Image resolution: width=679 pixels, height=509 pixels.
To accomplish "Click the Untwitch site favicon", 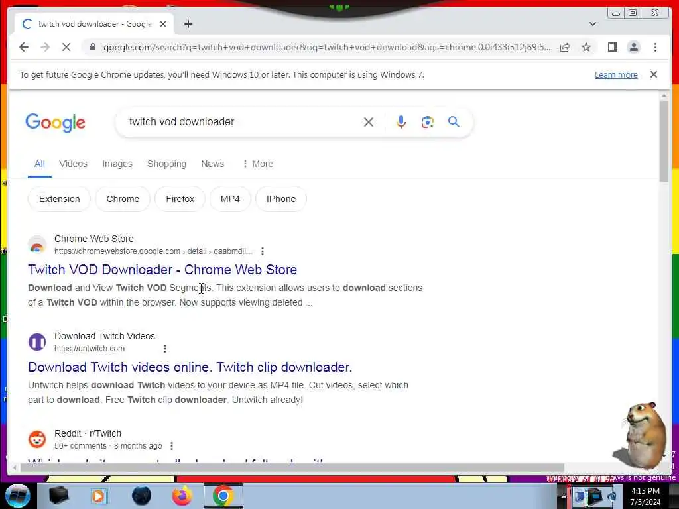I will click(x=37, y=342).
